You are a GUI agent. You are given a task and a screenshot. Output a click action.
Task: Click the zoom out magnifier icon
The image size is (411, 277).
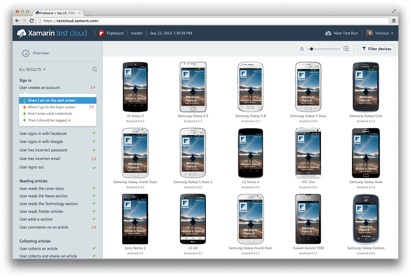[x=302, y=49]
